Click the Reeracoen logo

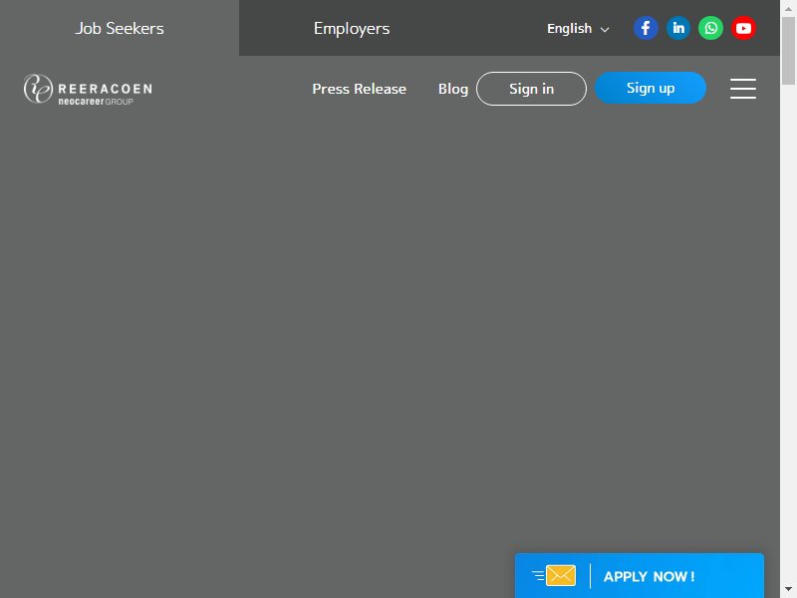[x=88, y=90]
